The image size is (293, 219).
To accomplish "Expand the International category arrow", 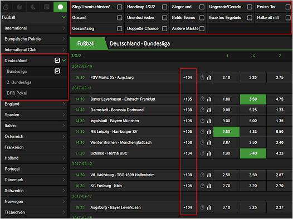I will 64,28.
